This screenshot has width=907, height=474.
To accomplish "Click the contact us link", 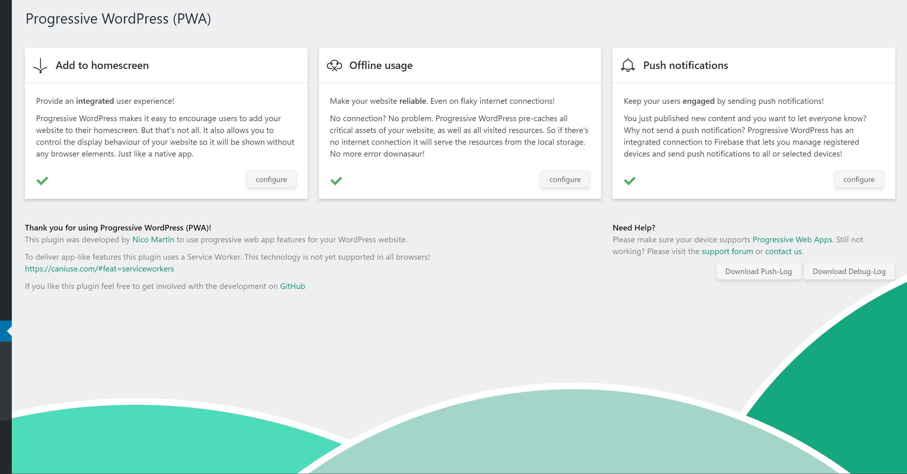I will pyautogui.click(x=783, y=251).
